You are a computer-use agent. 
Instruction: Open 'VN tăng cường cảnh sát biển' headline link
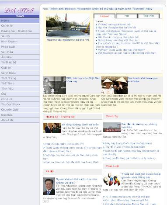[80, 125]
